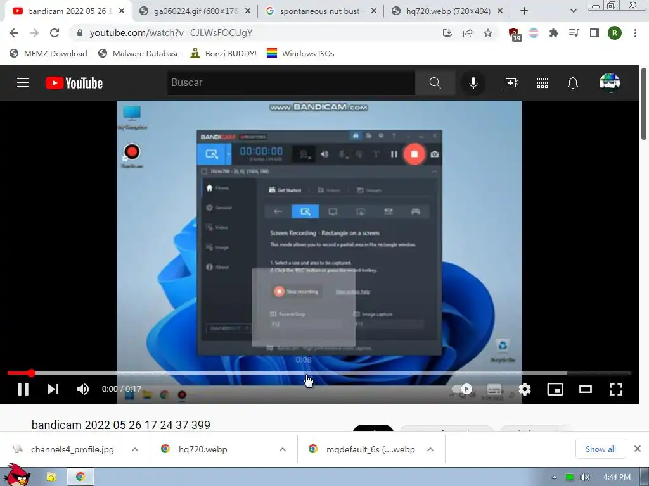Toggle theater mode

click(585, 389)
